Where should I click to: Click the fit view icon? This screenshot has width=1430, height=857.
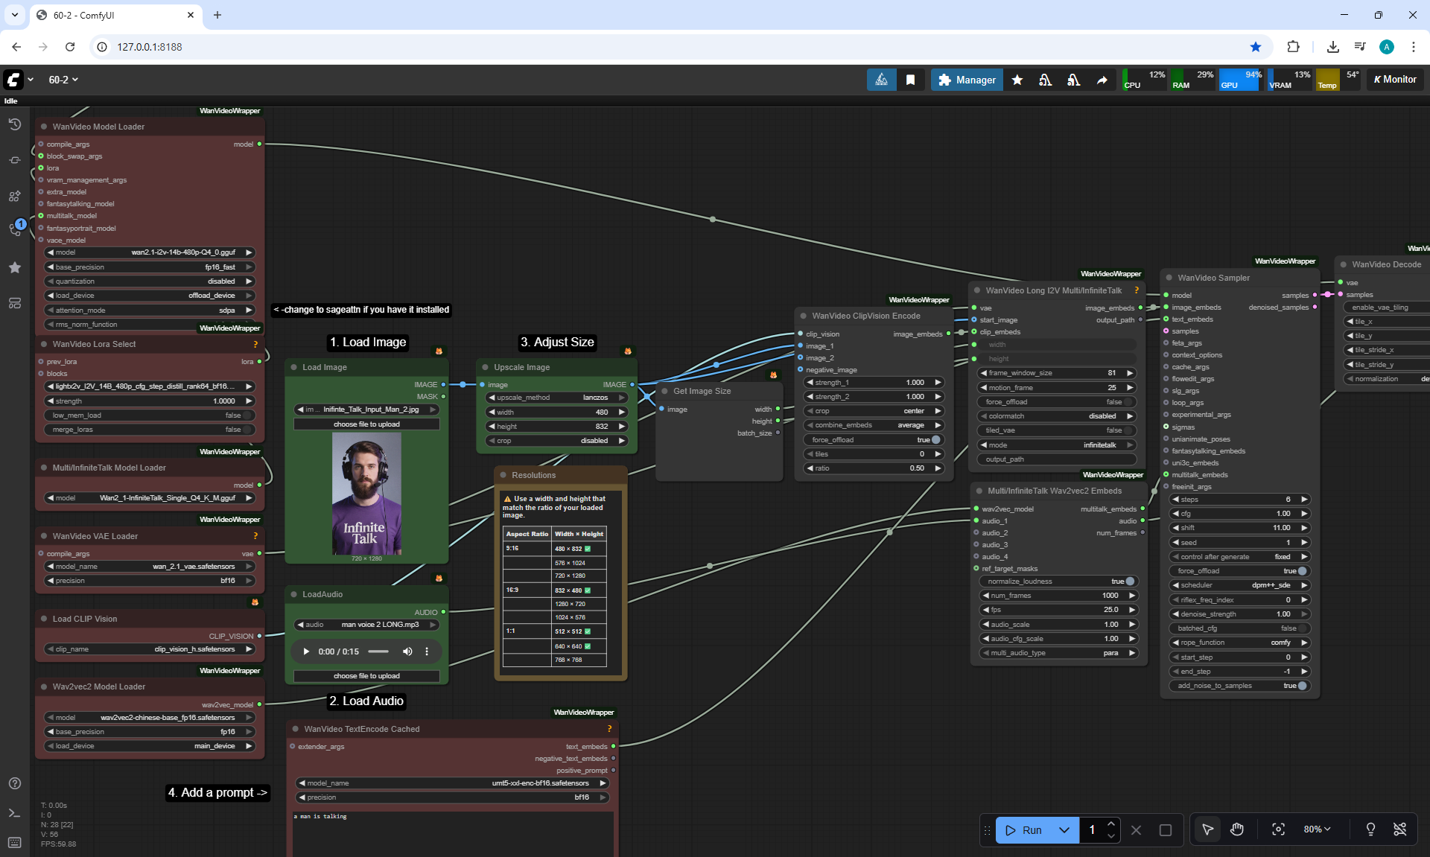click(1278, 829)
